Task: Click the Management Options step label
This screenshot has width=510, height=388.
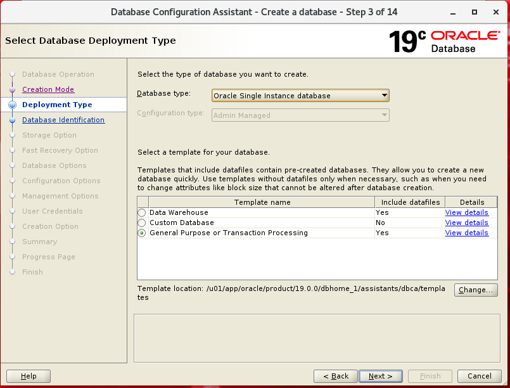Action: (x=60, y=196)
